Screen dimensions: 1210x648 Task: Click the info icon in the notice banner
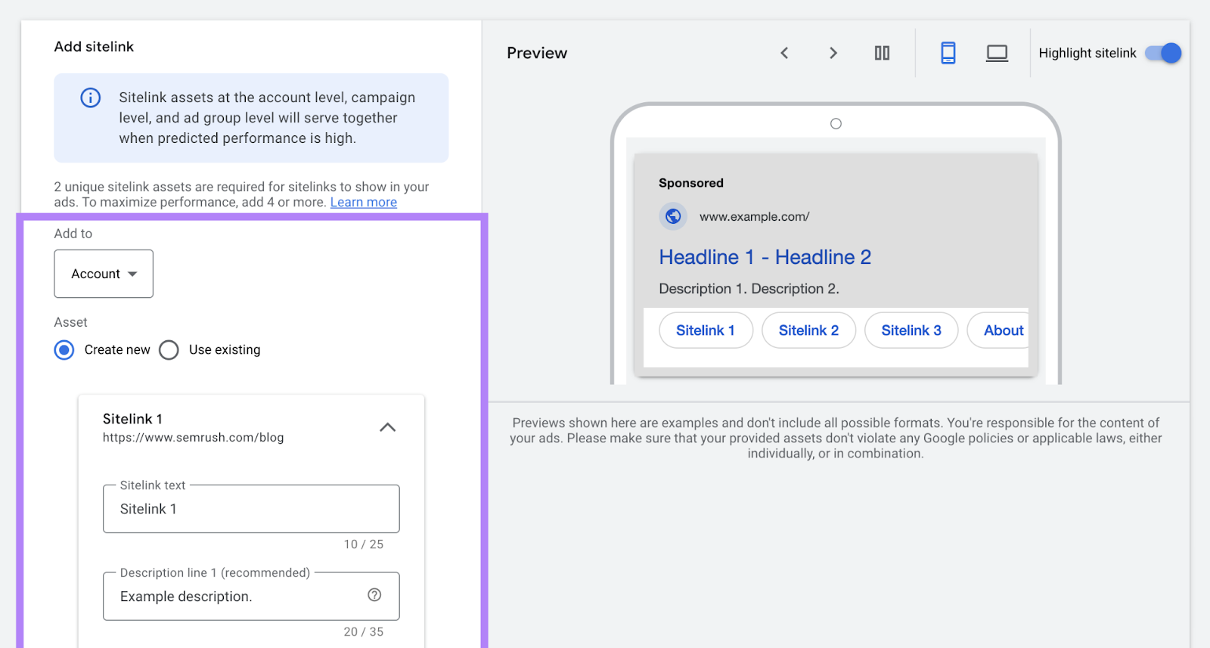tap(91, 98)
